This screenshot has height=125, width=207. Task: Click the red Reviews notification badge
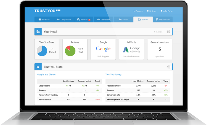click(89, 20)
